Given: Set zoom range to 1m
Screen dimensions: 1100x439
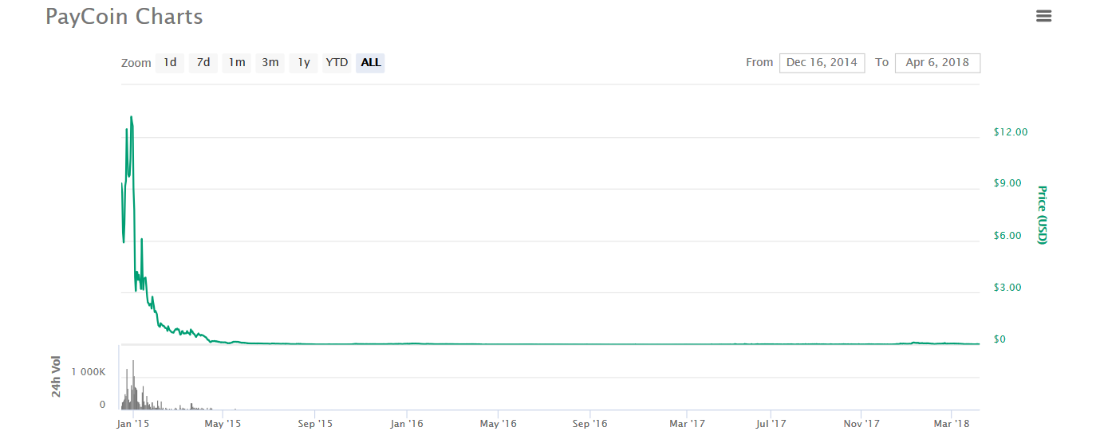Looking at the screenshot, I should (237, 62).
